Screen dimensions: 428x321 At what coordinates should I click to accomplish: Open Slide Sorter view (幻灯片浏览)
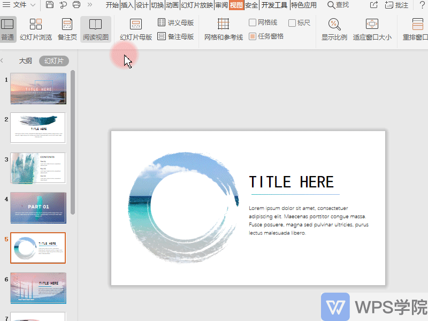tap(36, 29)
